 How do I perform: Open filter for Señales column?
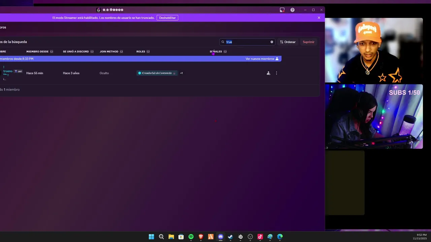tap(225, 51)
